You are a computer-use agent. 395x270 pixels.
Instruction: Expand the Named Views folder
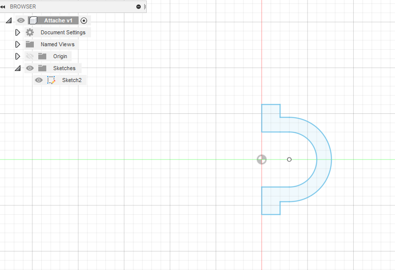coord(17,44)
